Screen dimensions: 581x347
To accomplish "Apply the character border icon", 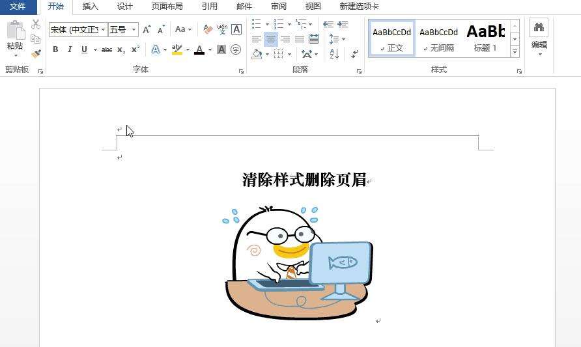I will (236, 29).
